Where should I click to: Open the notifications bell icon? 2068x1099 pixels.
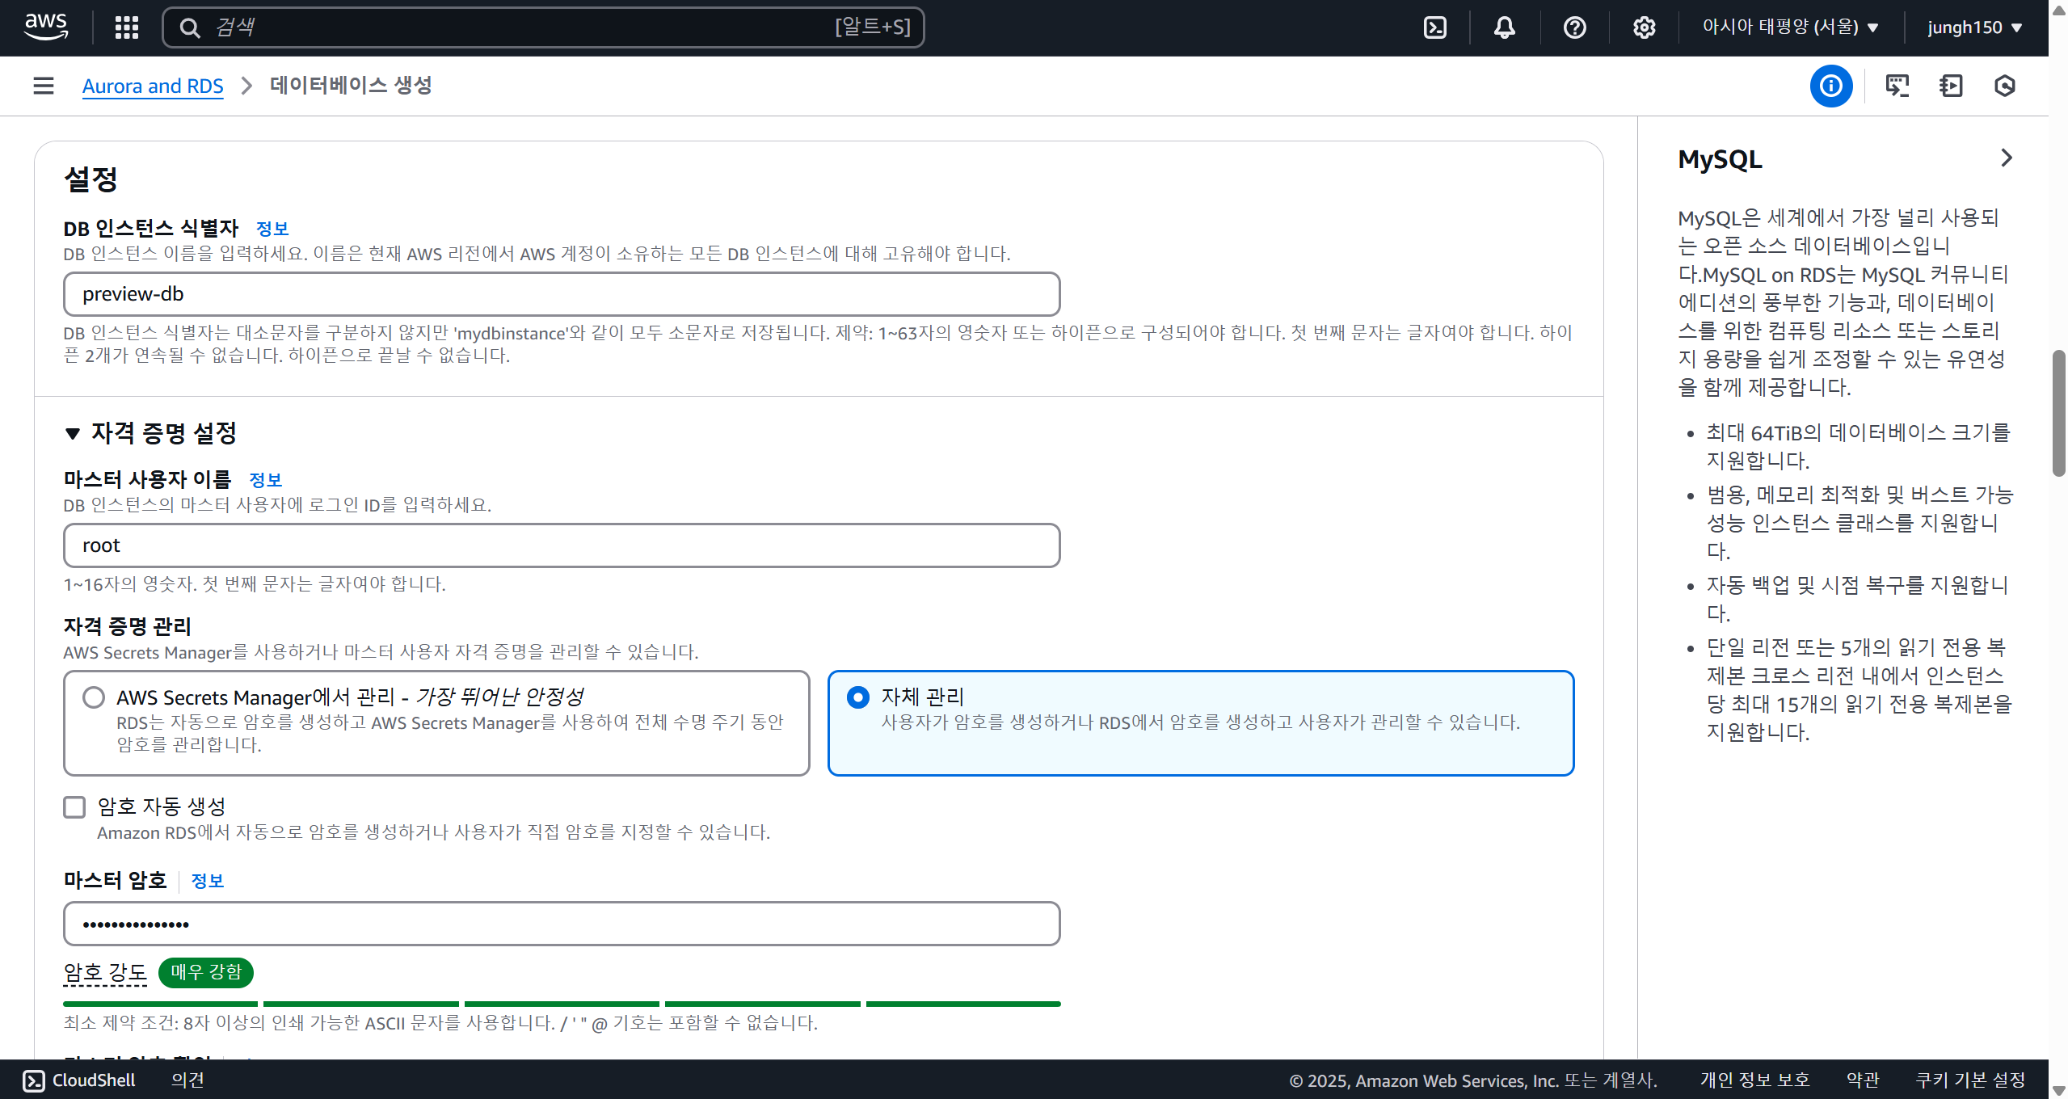click(1504, 27)
